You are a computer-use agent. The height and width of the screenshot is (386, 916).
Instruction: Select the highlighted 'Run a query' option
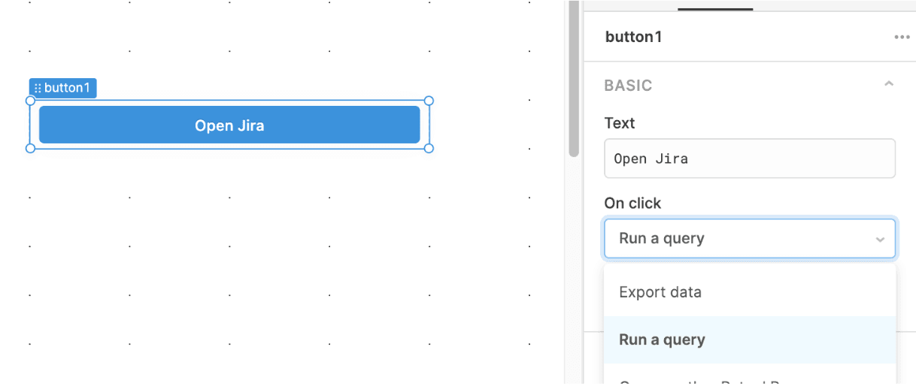662,339
